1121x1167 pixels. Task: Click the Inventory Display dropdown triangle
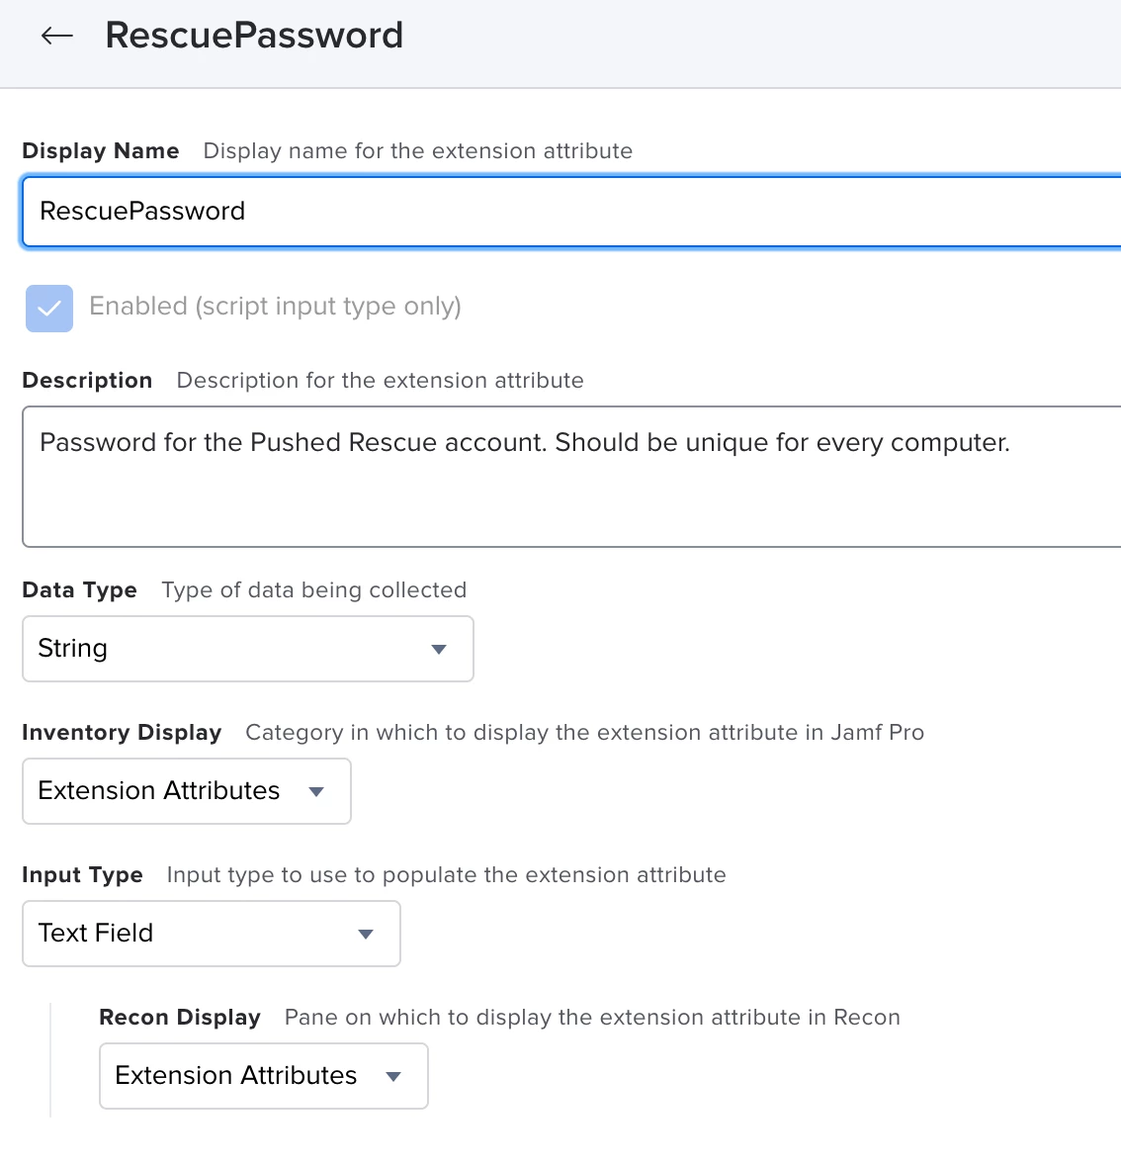click(317, 792)
